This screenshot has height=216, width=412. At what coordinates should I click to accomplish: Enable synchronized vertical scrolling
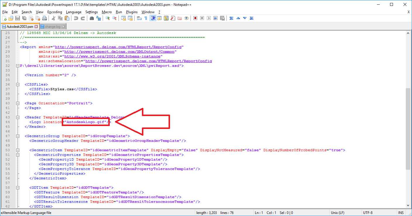tap(123, 18)
